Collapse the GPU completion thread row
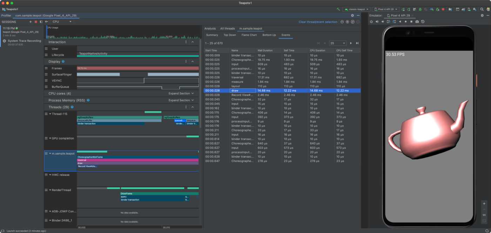The width and height of the screenshot is (491, 233). [x=50, y=138]
